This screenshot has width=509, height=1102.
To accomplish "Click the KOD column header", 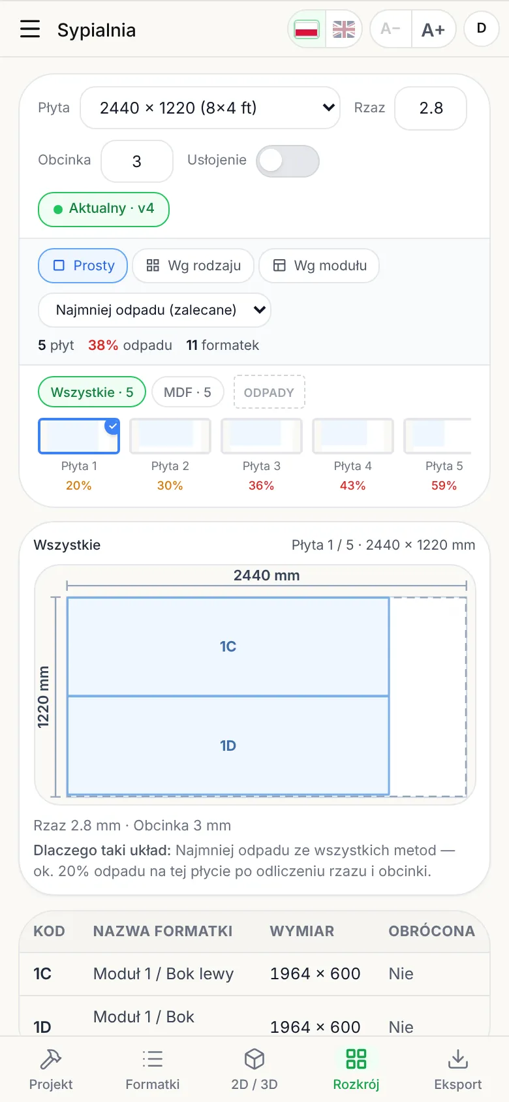I will pyautogui.click(x=49, y=931).
